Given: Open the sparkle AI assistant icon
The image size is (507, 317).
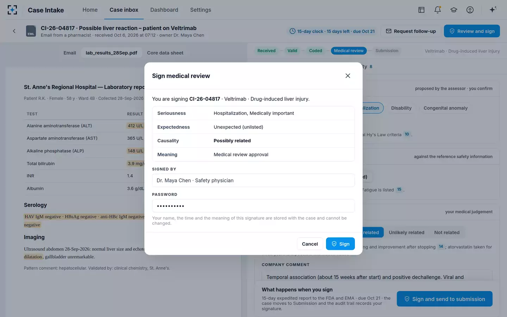Looking at the screenshot, I should tap(493, 10).
